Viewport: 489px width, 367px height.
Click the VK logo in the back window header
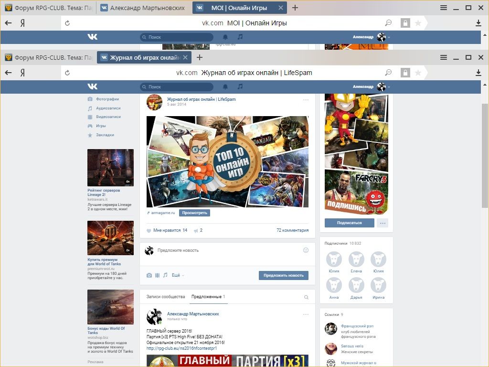tap(92, 37)
